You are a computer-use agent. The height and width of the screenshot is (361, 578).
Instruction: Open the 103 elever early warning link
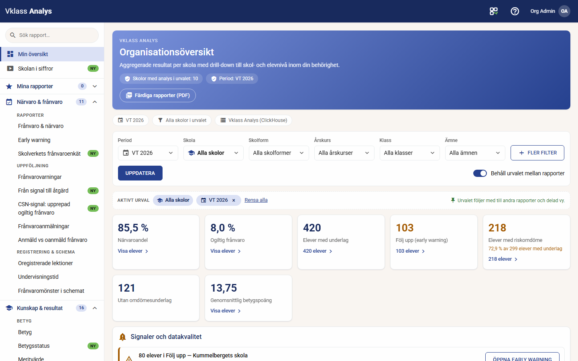[x=410, y=251]
